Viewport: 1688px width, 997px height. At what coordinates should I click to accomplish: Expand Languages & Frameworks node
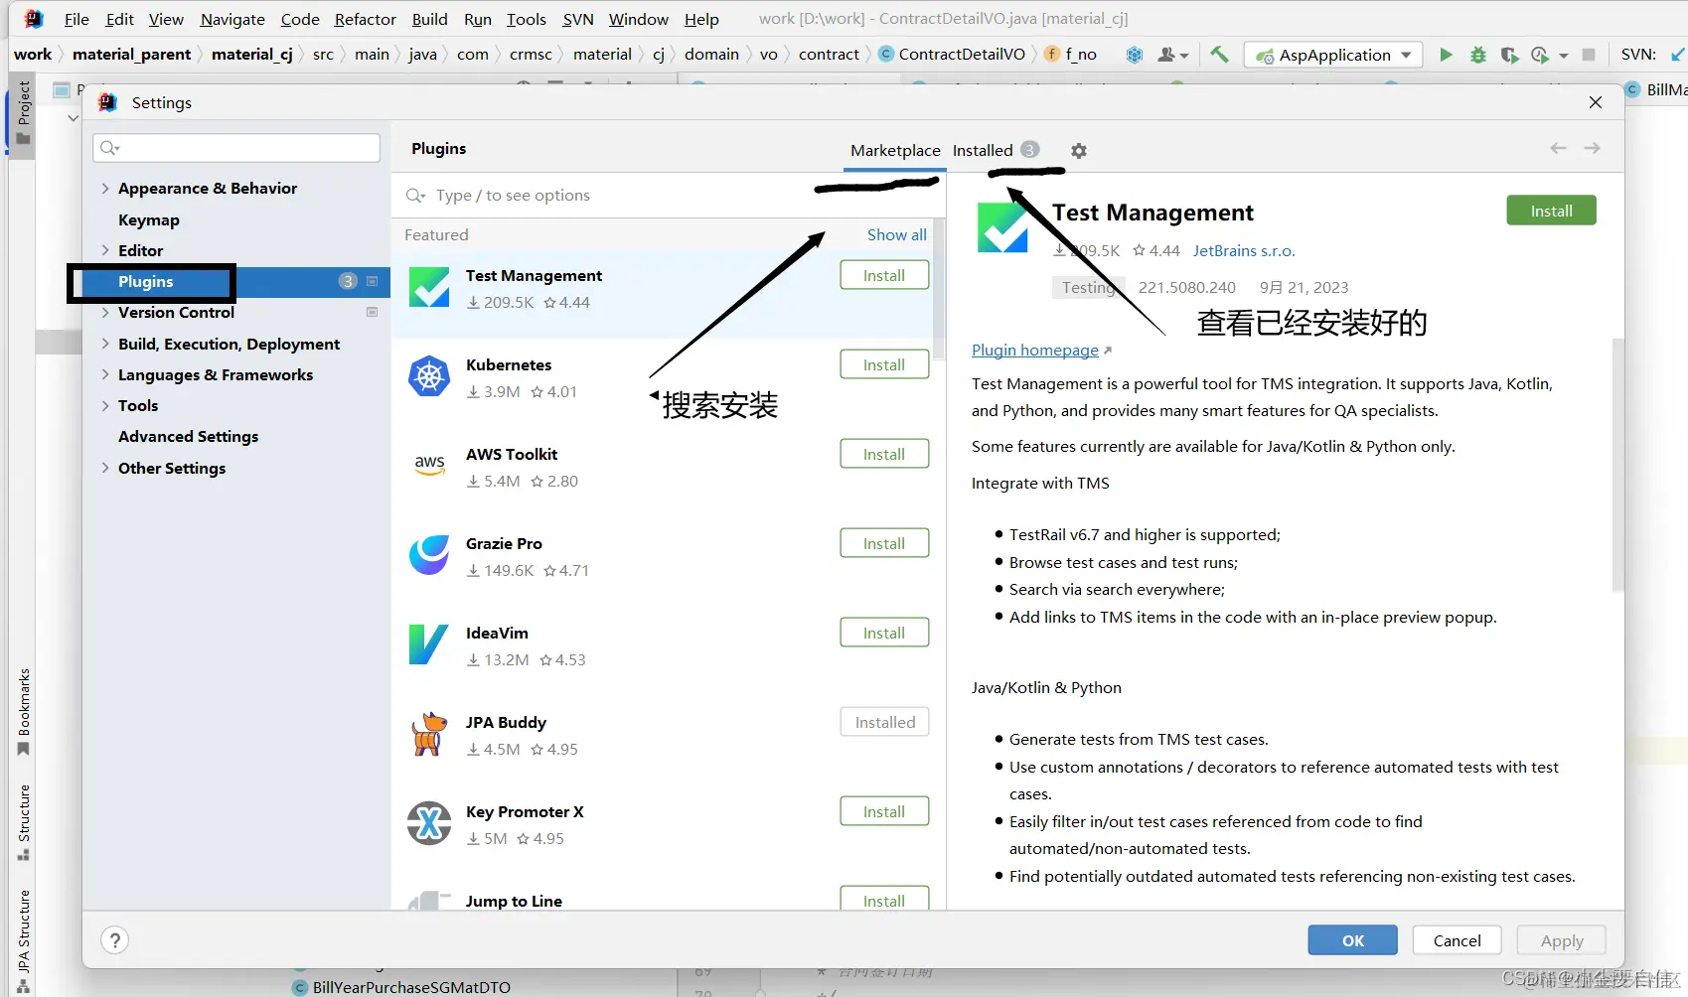click(105, 374)
